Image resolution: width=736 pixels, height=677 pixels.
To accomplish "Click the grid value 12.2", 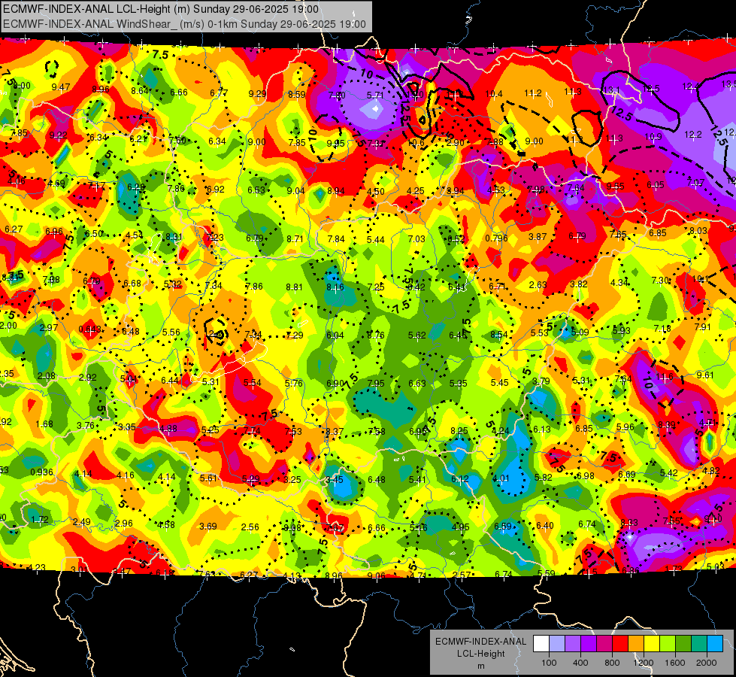I will coord(693,135).
